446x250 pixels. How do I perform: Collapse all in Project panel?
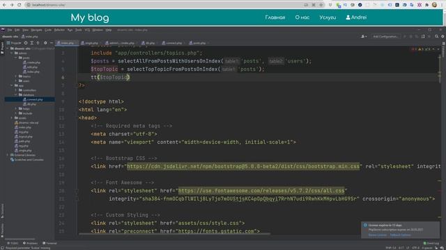(38, 43)
